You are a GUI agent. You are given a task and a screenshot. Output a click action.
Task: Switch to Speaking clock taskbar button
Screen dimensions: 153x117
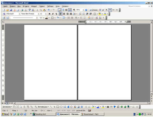coord(44,114)
